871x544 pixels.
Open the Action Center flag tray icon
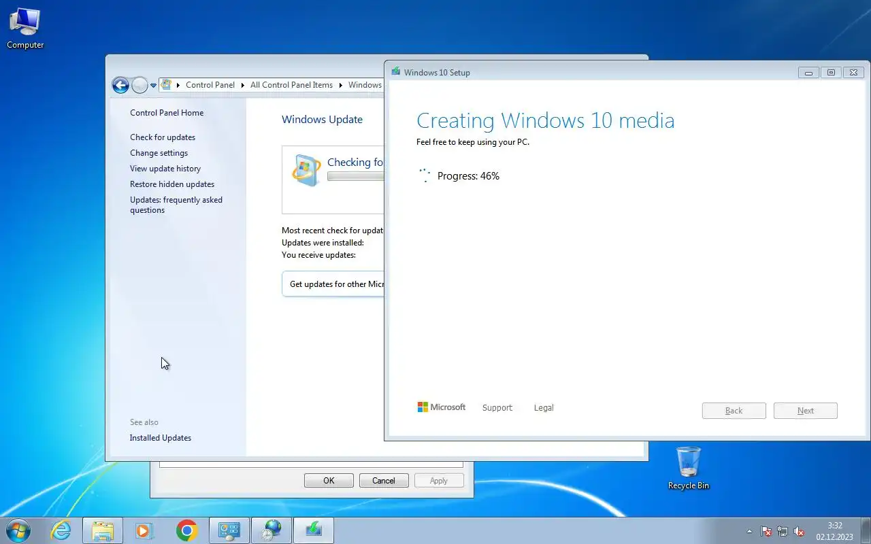click(766, 531)
